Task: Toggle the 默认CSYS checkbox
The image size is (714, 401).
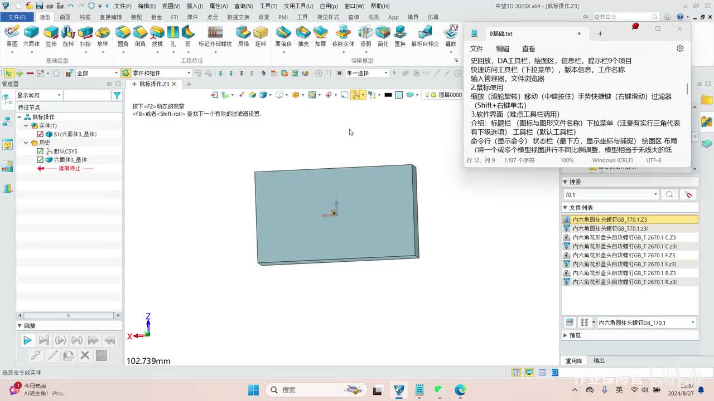Action: [x=40, y=151]
